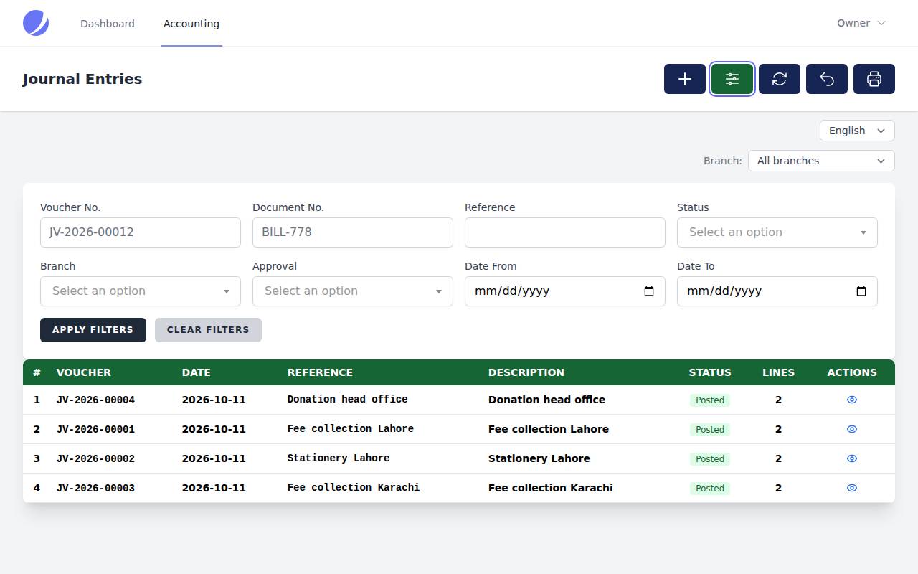The width and height of the screenshot is (918, 574).
Task: Open calendar picker for Date To
Action: click(861, 291)
